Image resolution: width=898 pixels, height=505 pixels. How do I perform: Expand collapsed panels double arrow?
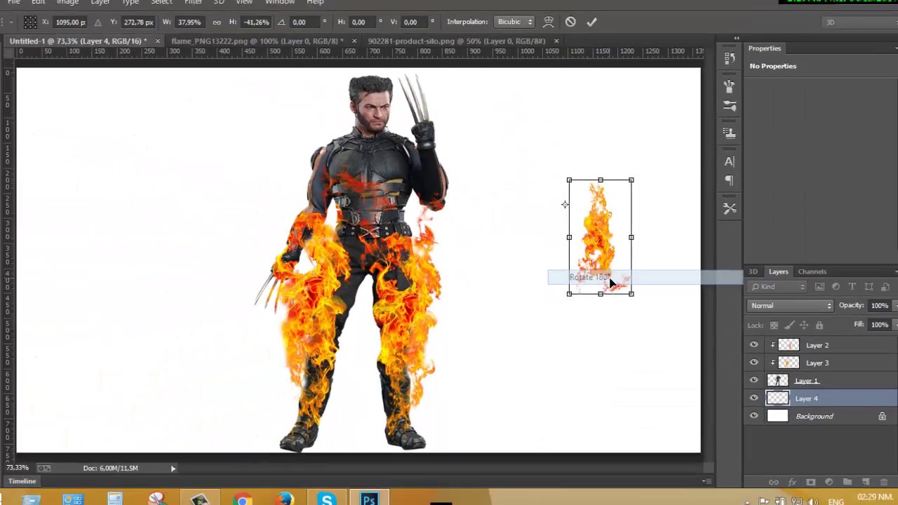(x=736, y=39)
